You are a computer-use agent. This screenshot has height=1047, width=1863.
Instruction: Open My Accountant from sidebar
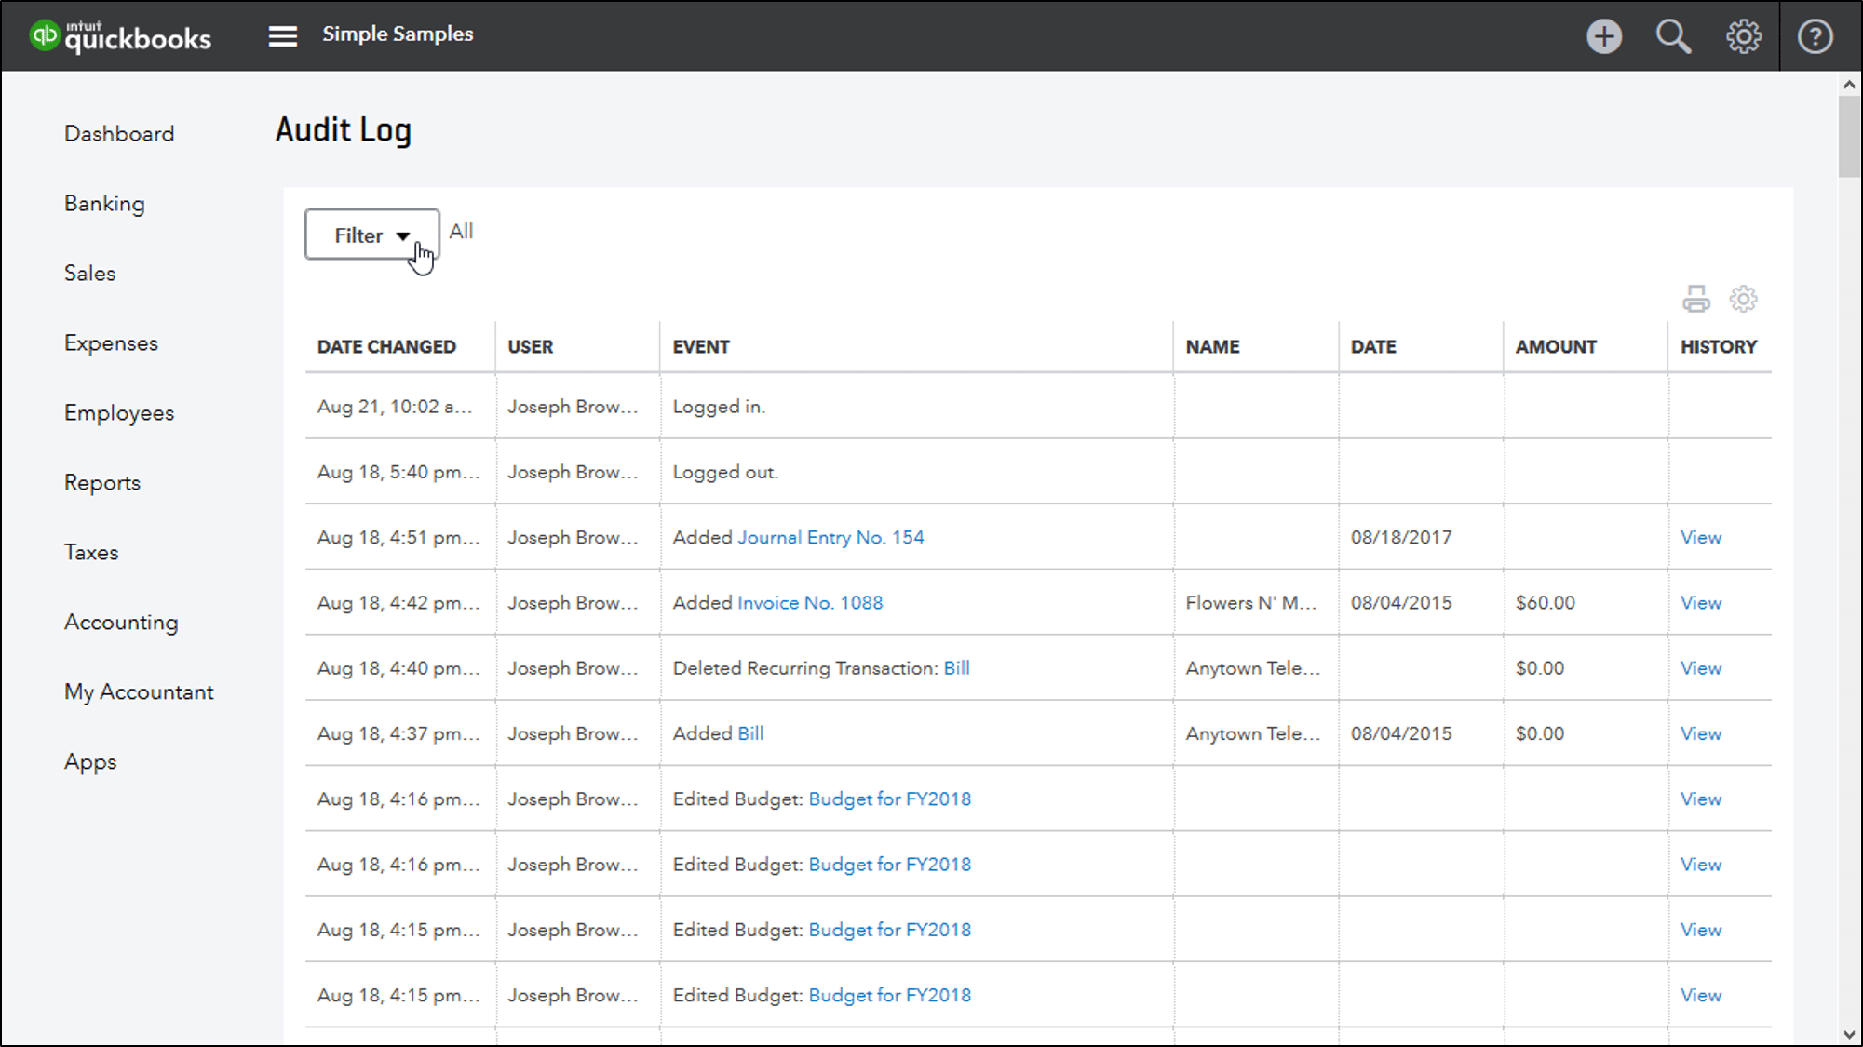click(x=139, y=692)
